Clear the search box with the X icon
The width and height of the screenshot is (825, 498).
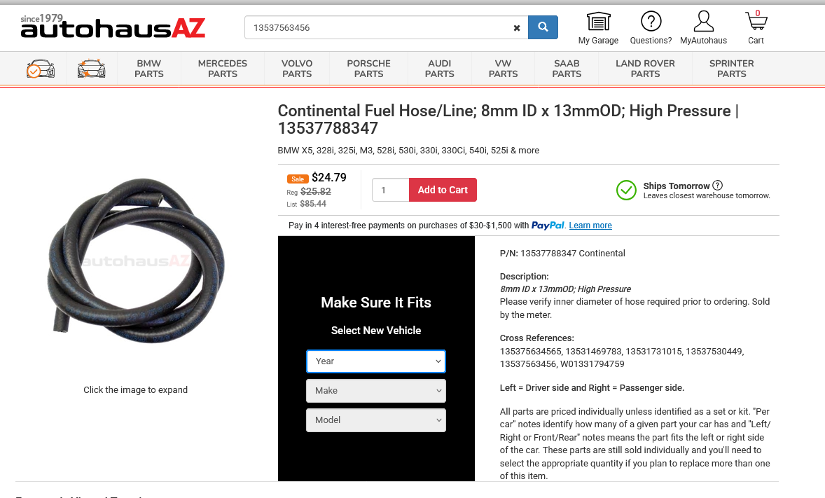517,28
